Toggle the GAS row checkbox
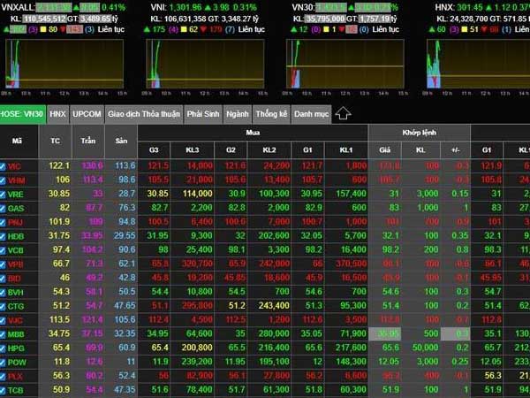530x398 pixels. coord(5,207)
